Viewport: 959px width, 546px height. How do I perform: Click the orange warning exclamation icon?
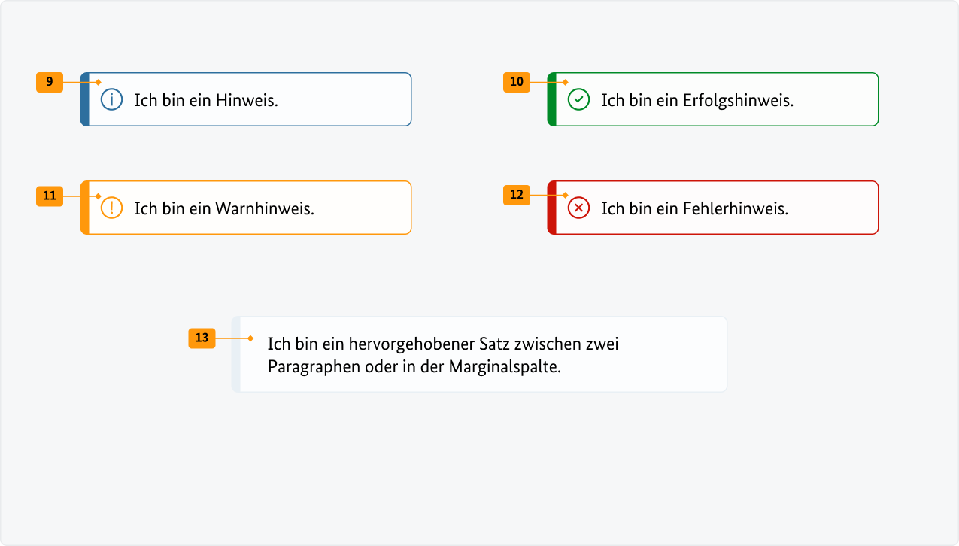tap(111, 208)
